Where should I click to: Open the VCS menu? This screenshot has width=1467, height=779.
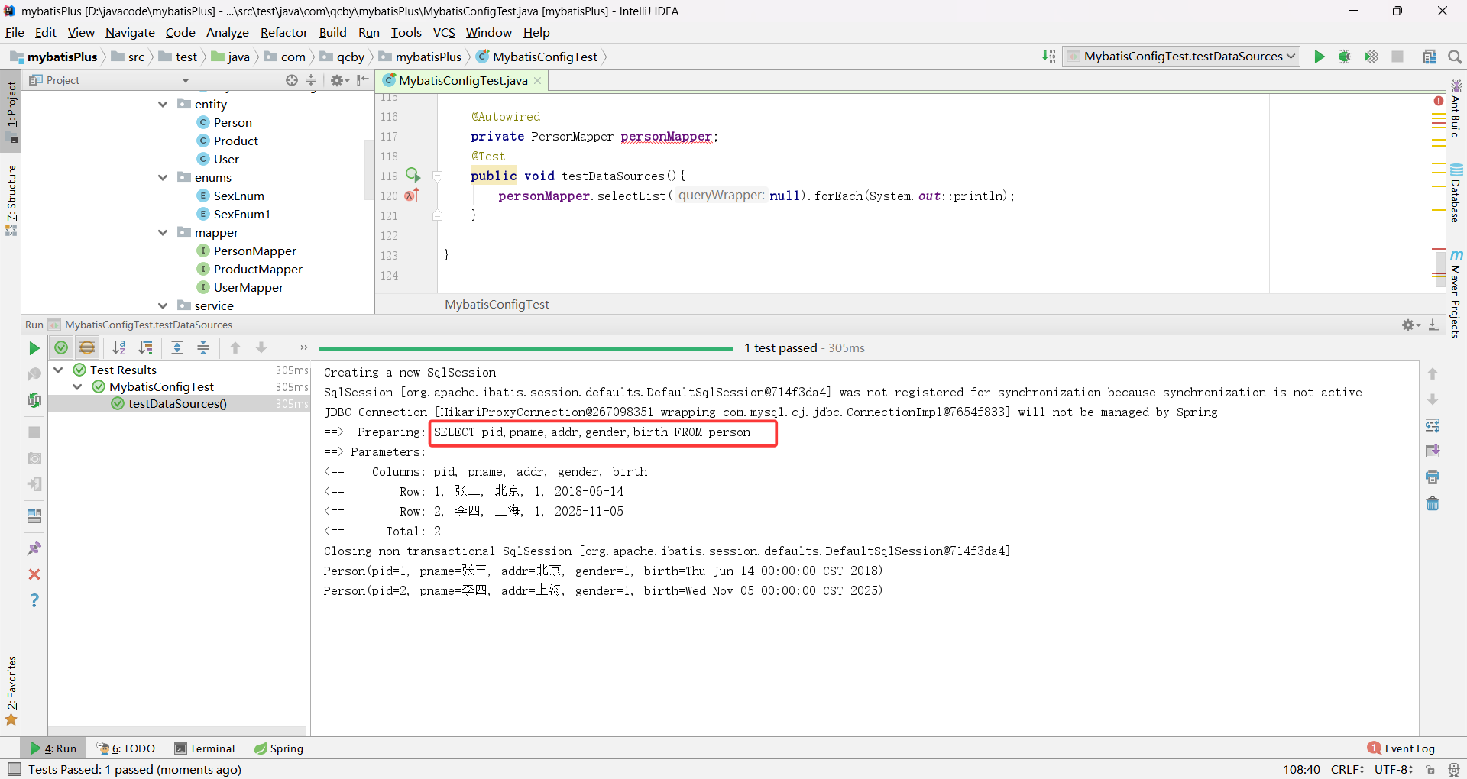[444, 32]
